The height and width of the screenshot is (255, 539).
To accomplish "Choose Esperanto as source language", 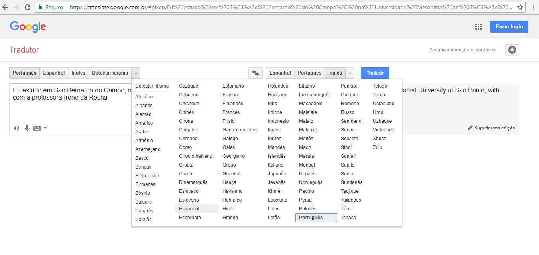I will click(190, 217).
